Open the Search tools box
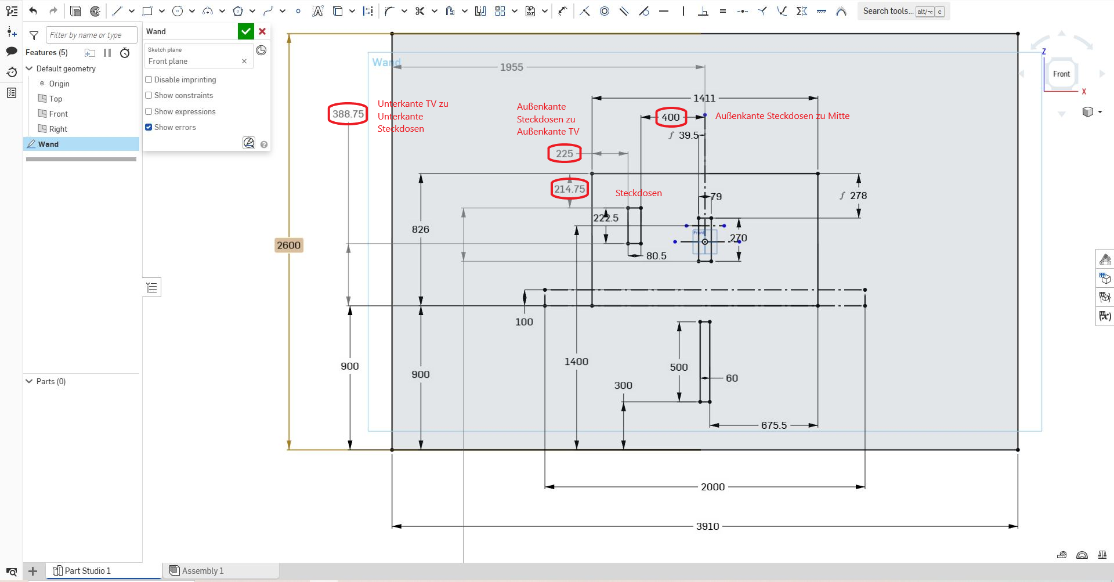 [x=903, y=11]
